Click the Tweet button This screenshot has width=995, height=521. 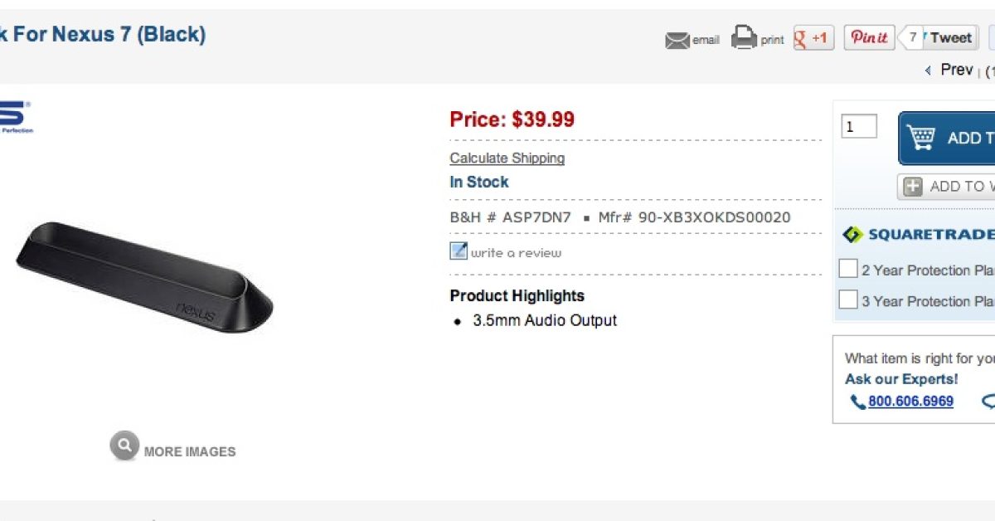950,38
